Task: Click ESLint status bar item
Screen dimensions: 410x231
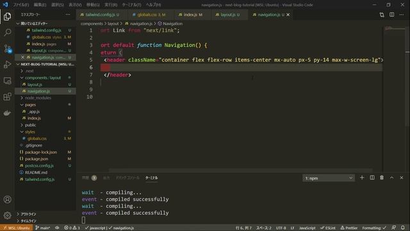Action: tap(328, 228)
